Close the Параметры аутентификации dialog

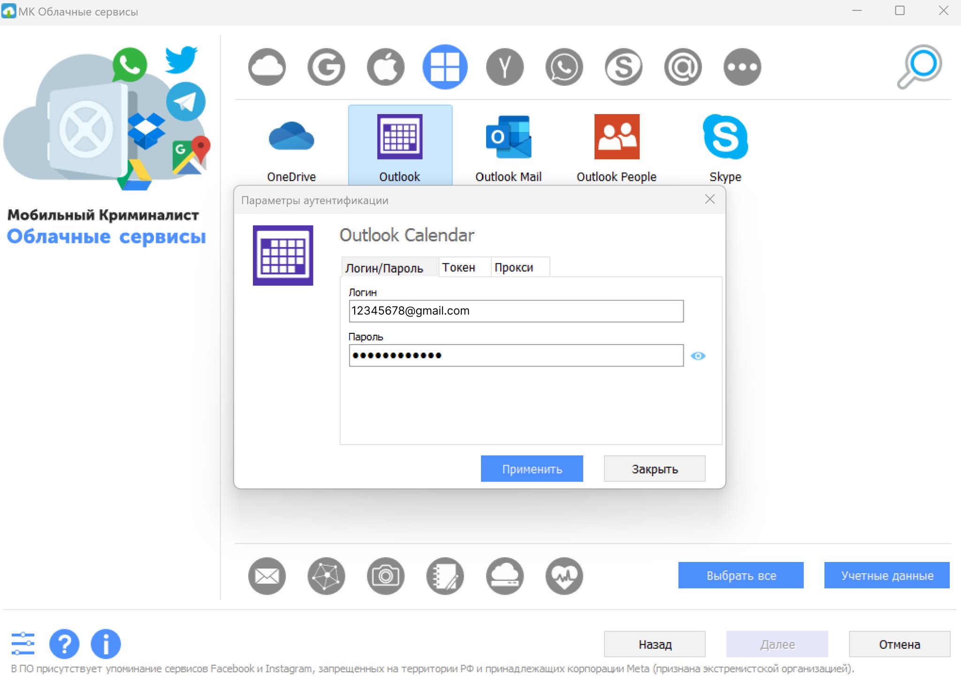pyautogui.click(x=709, y=200)
